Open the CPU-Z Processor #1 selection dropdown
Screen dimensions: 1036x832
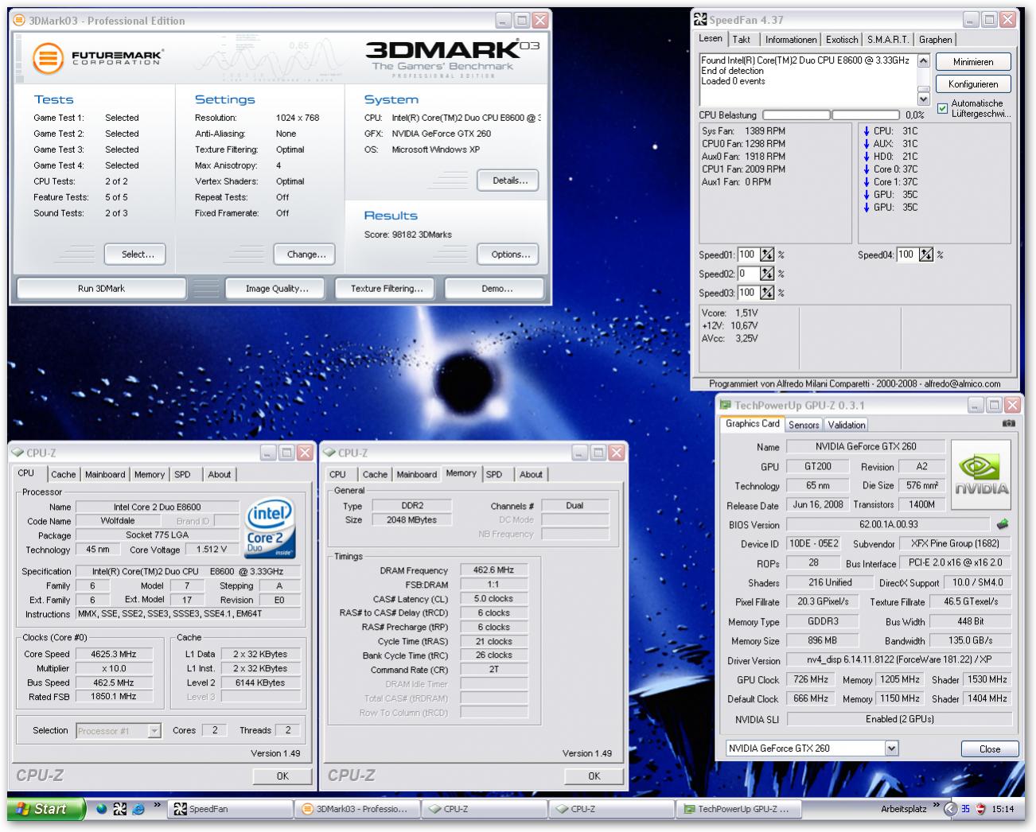154,730
